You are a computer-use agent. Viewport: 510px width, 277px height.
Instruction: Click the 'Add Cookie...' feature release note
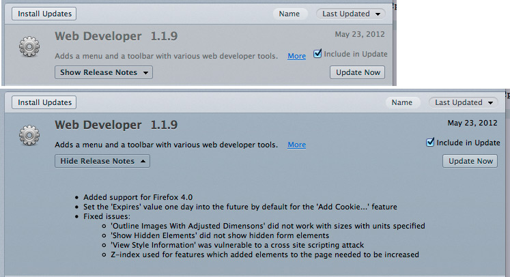240,207
